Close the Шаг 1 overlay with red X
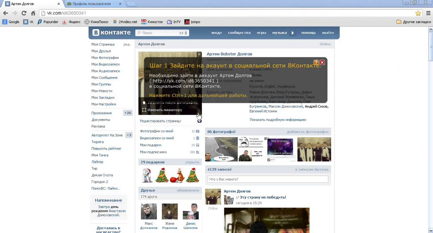This screenshot has width=433, height=233. point(322,62)
